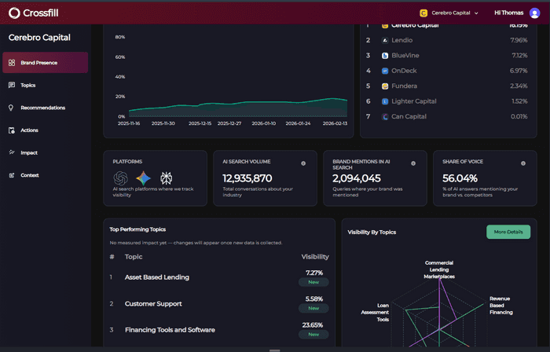Open the user avatar profile icon
The image size is (550, 352).
coord(534,13)
